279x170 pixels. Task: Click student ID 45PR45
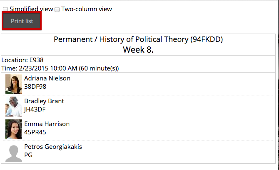click(35, 132)
